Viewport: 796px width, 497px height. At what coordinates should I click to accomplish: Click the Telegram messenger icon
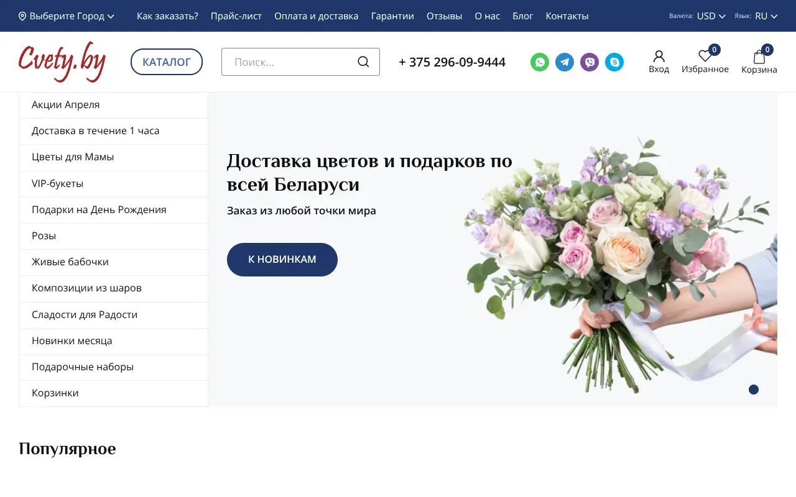[565, 62]
